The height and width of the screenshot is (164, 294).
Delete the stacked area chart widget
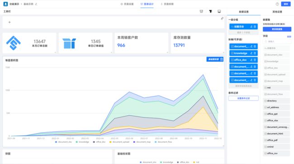point(222,59)
